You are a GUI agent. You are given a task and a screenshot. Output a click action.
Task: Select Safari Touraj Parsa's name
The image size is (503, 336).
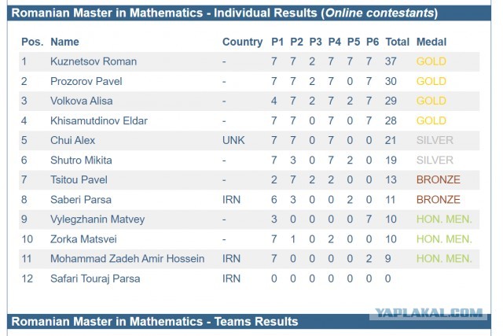[x=95, y=279]
